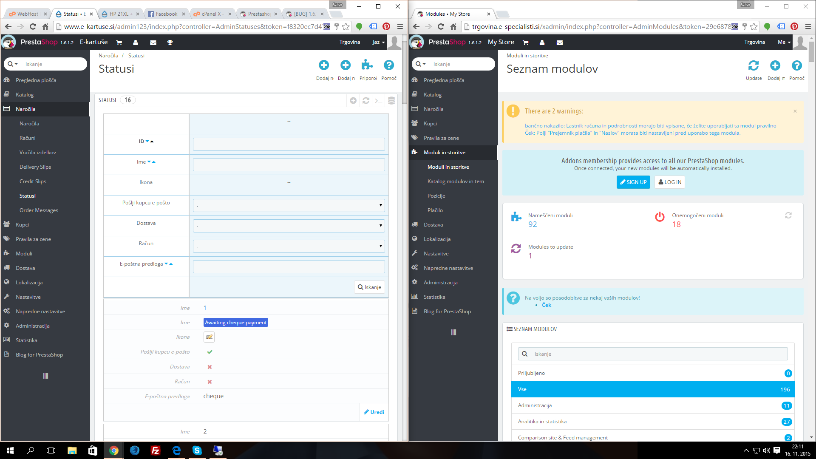Click the Uredi link for first status

pyautogui.click(x=374, y=412)
